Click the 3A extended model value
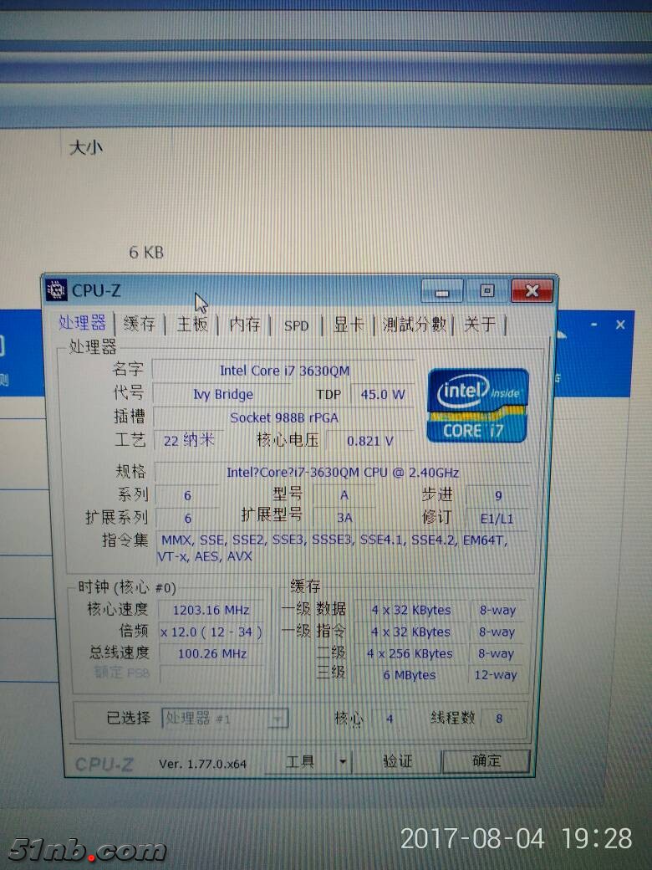The width and height of the screenshot is (652, 870). coord(344,518)
